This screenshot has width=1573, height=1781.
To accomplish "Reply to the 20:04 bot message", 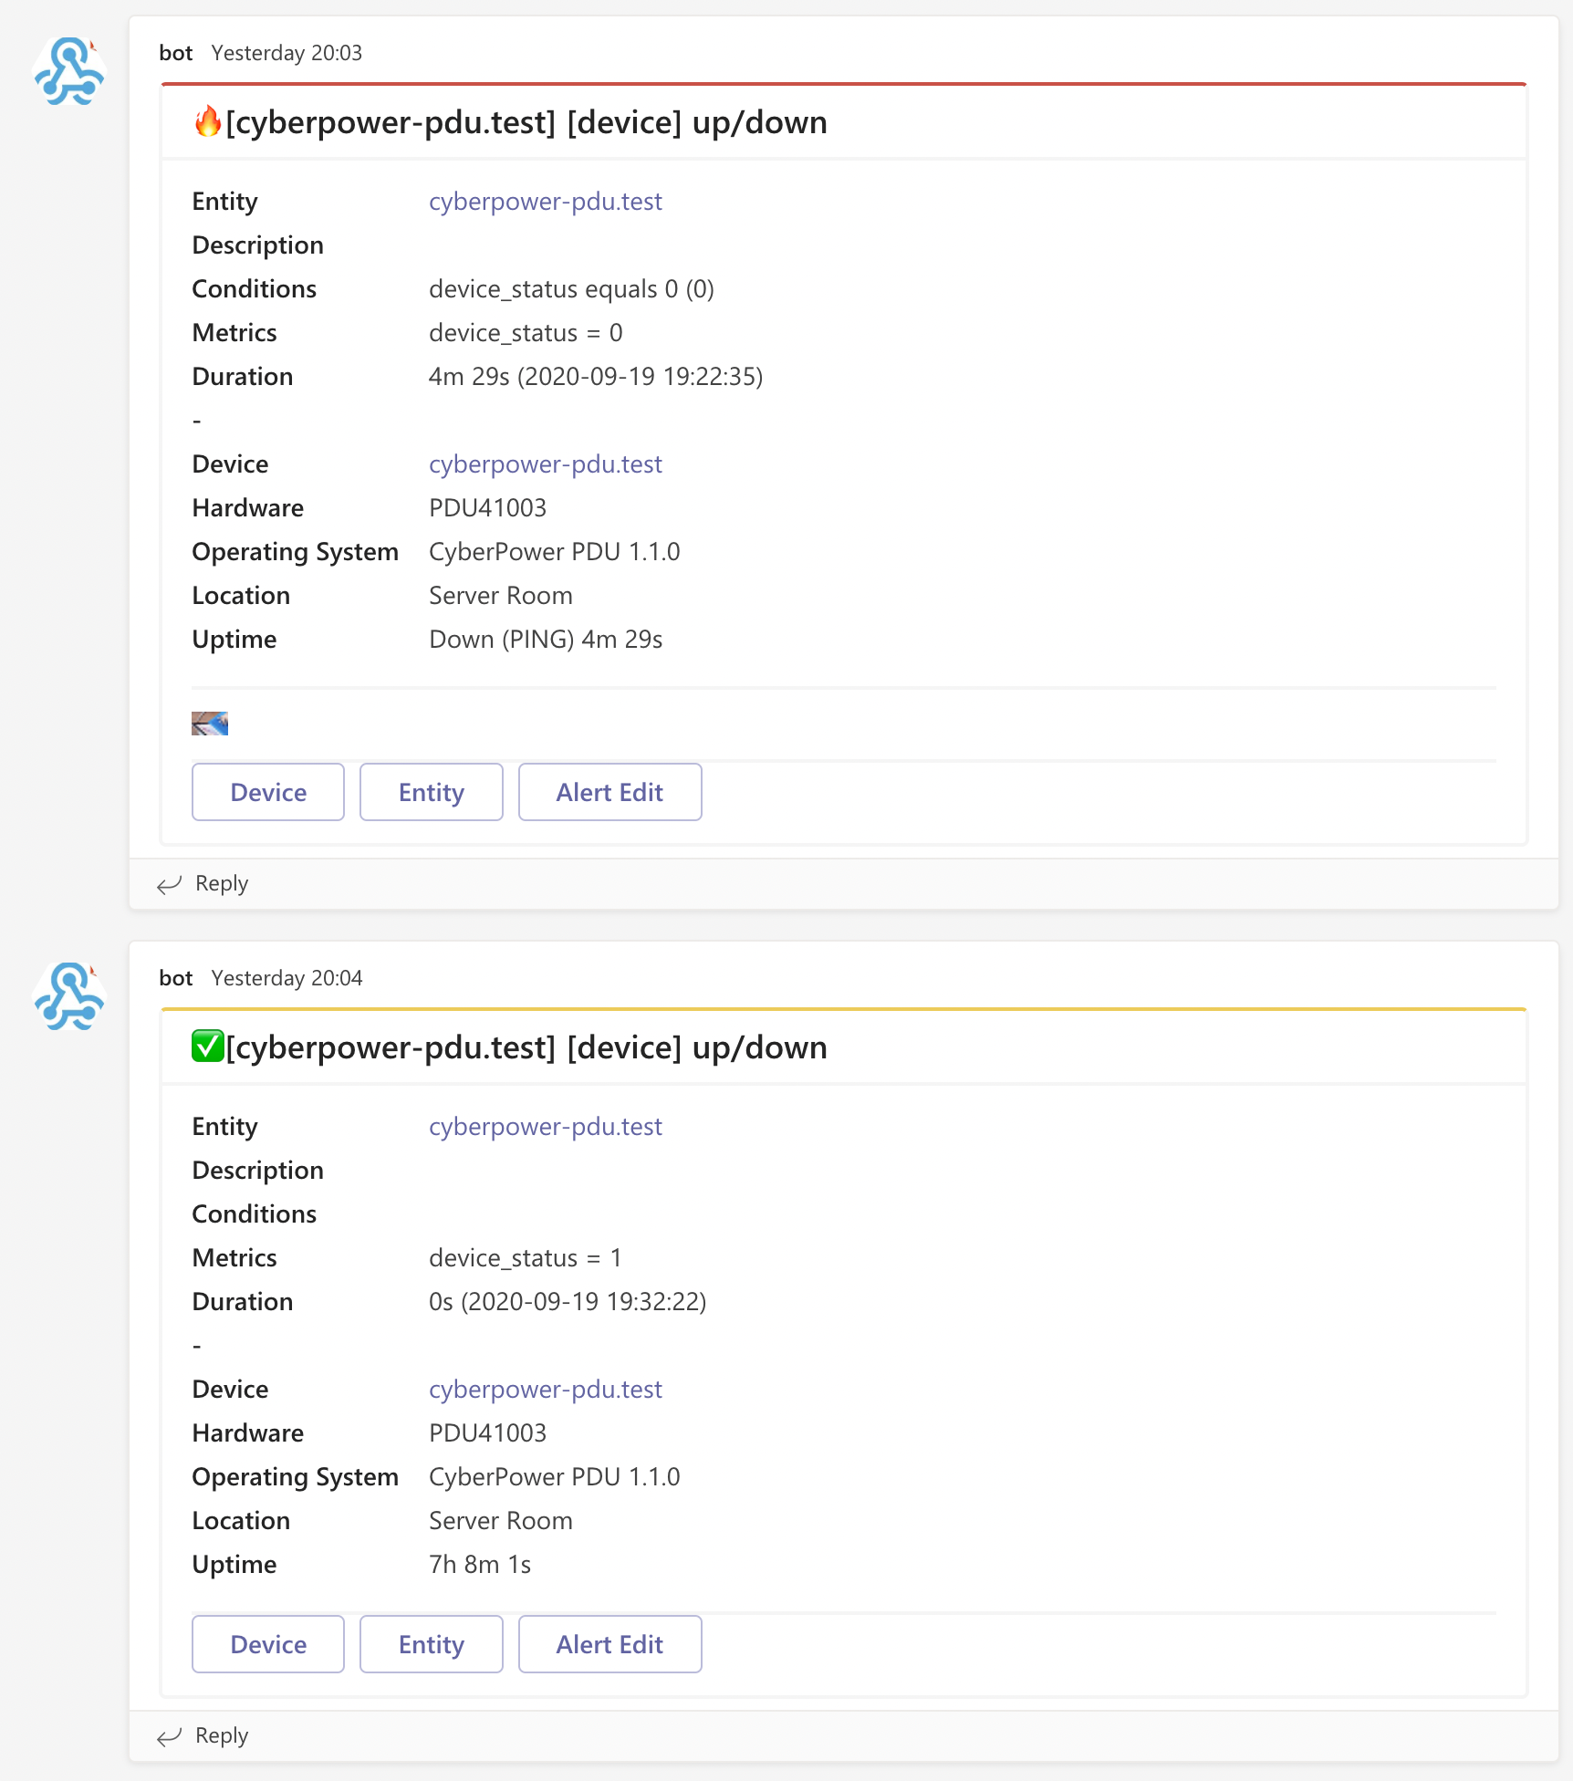I will coord(222,1735).
